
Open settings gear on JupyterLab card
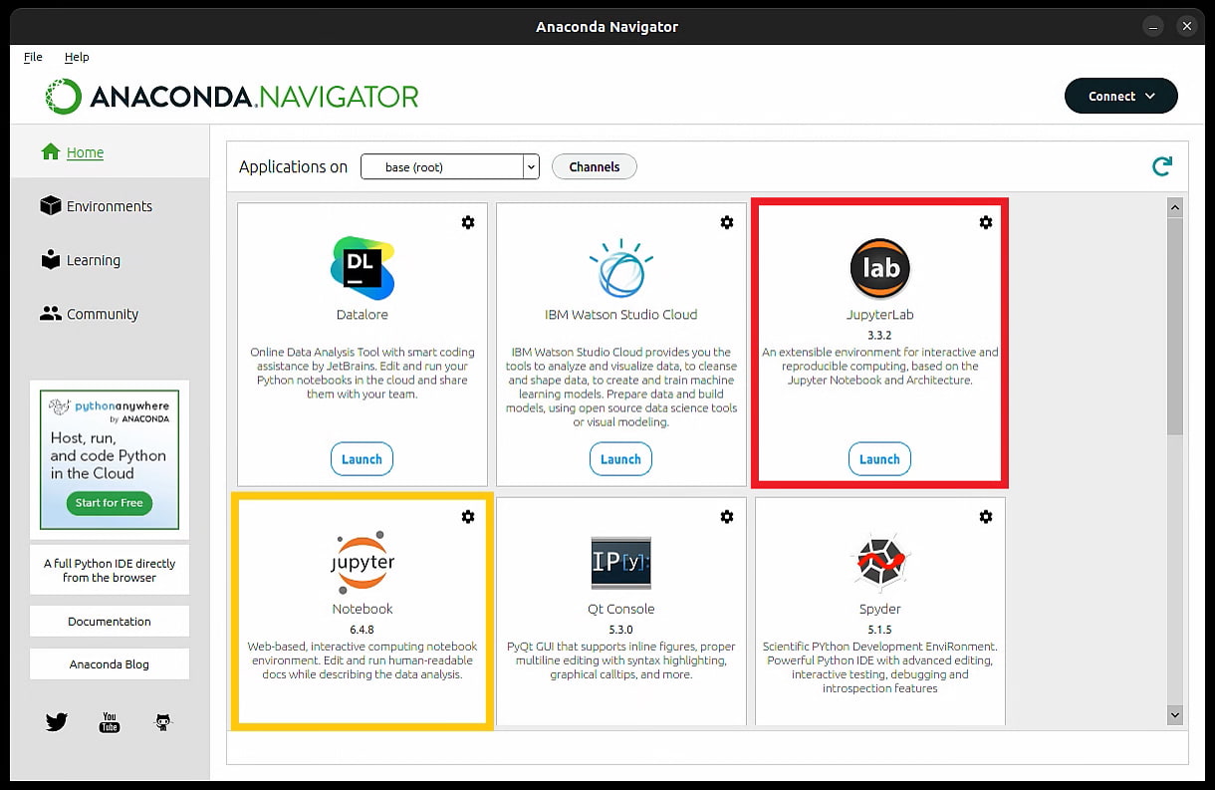tap(986, 222)
